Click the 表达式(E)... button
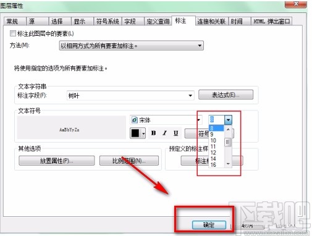 (x=226, y=95)
